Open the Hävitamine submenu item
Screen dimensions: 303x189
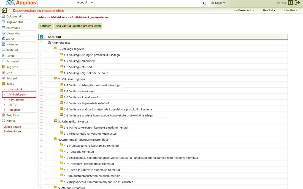tap(16, 100)
